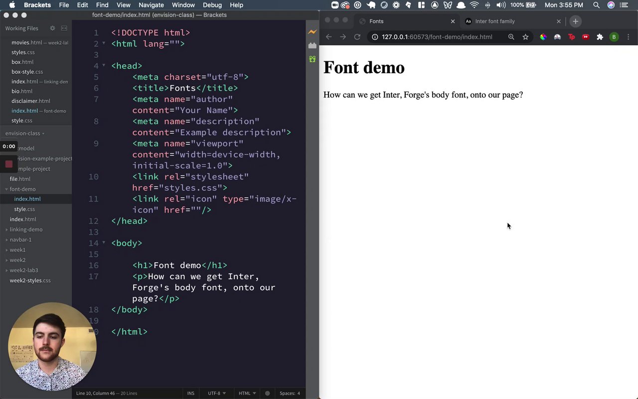The image size is (638, 399).
Task: Expand the linking-demo folder
Action: [26, 229]
